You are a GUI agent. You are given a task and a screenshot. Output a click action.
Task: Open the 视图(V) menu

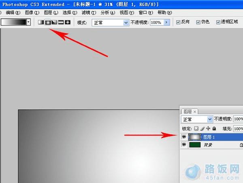(127, 13)
